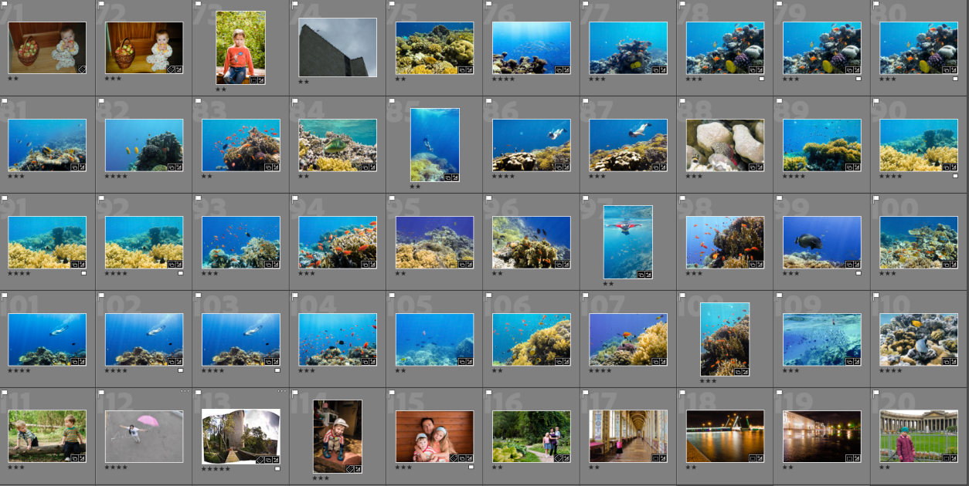
Task: Click keyword tag badge on photo 114
Action: click(x=350, y=469)
